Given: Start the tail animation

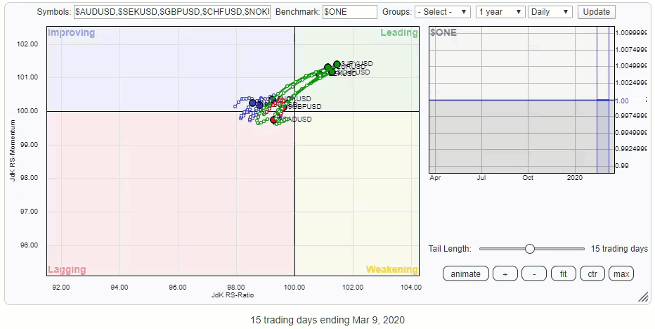Looking at the screenshot, I should [x=465, y=274].
